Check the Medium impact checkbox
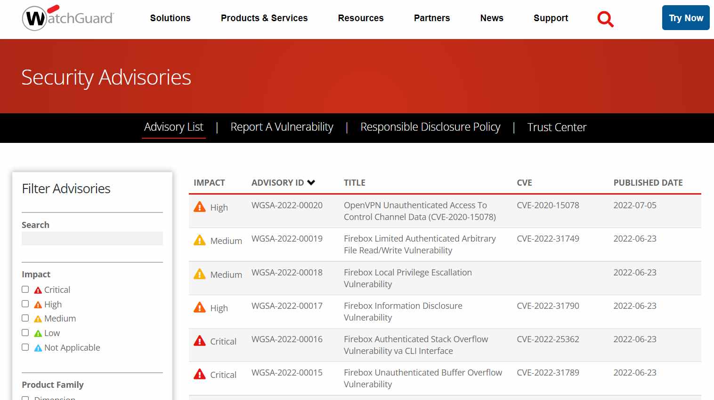The width and height of the screenshot is (714, 400). click(25, 318)
